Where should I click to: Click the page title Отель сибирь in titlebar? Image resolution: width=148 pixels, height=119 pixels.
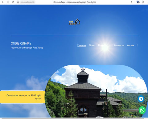click(75, 2)
